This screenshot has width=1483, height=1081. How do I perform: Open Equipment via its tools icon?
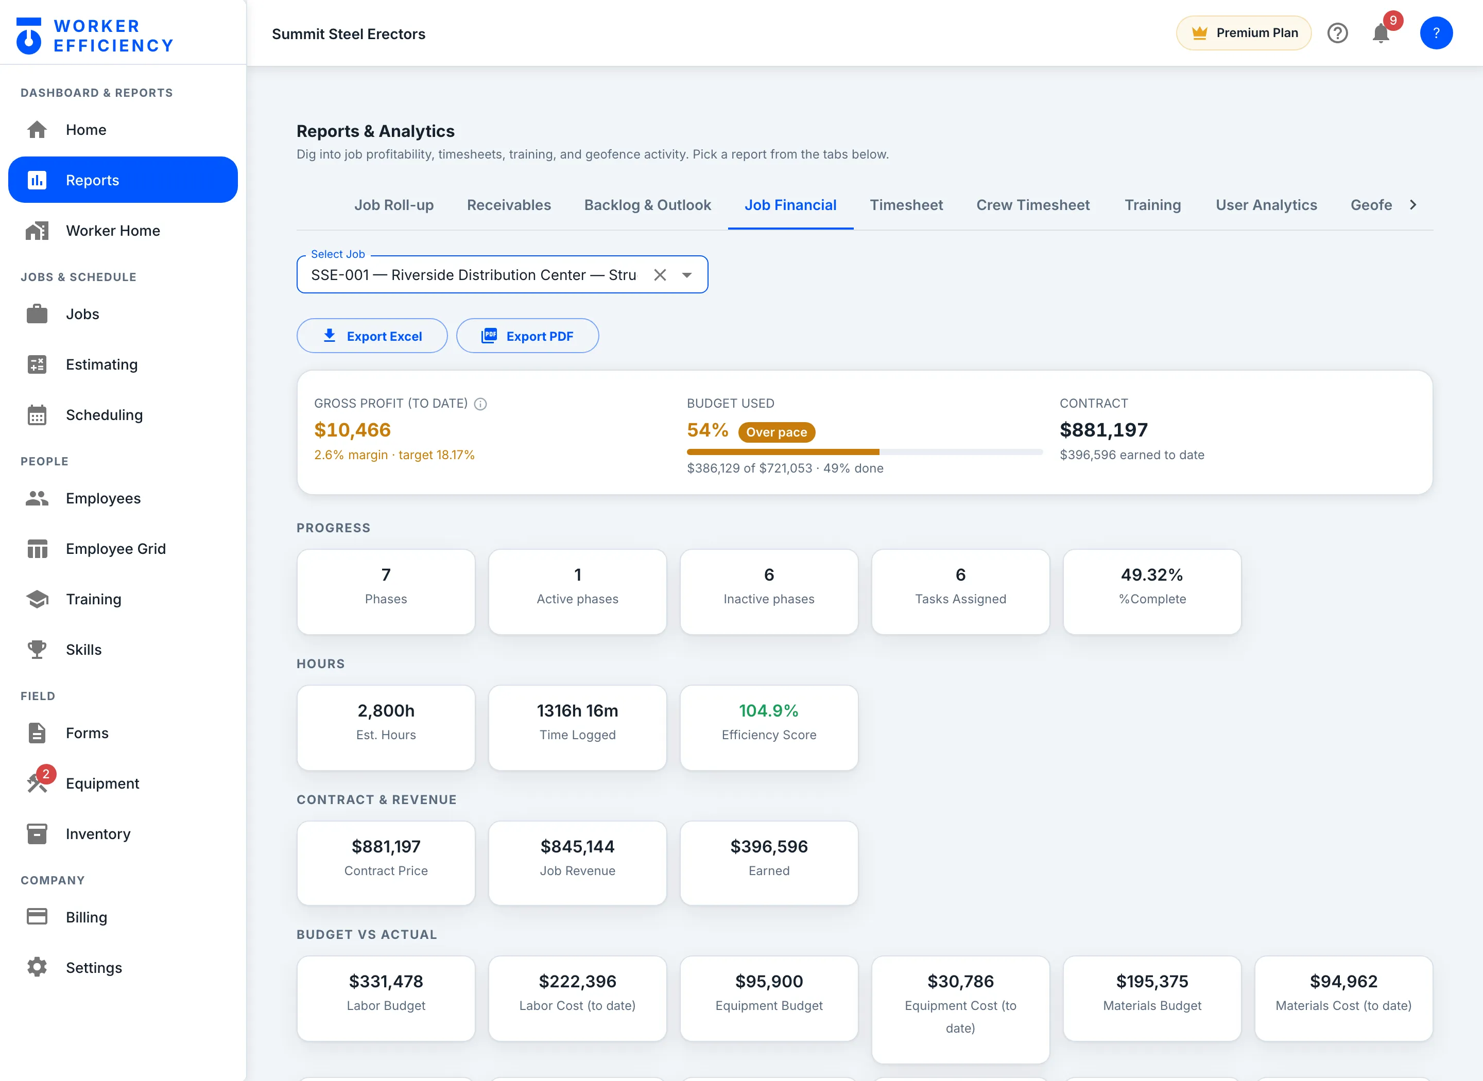(x=37, y=782)
